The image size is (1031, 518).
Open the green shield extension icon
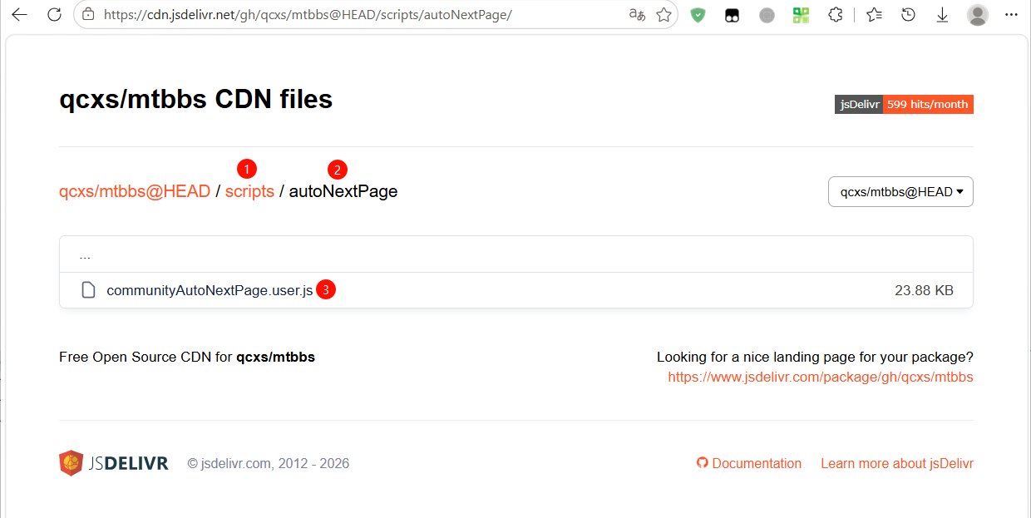(698, 15)
